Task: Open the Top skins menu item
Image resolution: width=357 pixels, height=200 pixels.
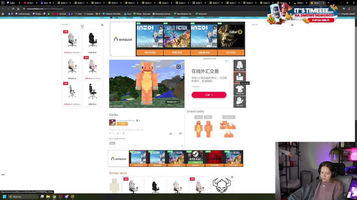Action: [x=114, y=17]
